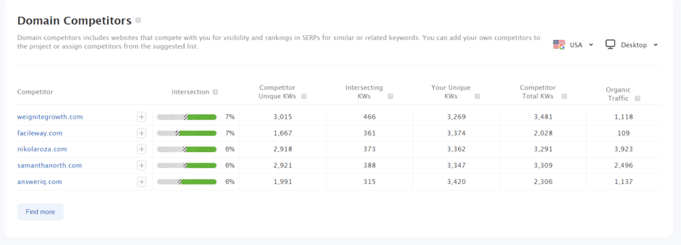Click the nikolaroza.com intersection bar
The height and width of the screenshot is (245, 681).
[187, 149]
